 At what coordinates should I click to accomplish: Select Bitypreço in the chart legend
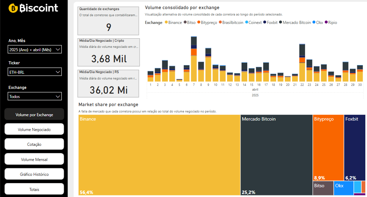point(207,23)
